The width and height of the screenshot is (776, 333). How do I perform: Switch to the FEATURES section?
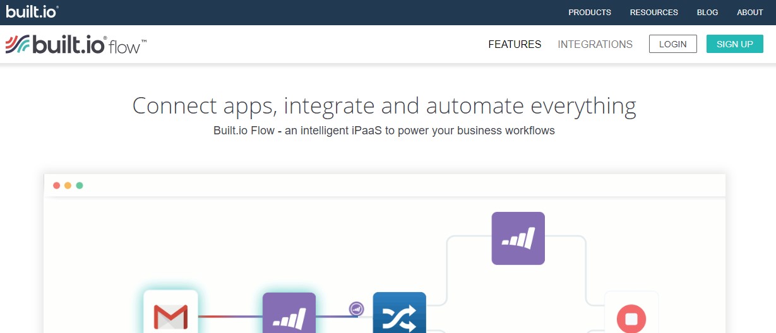[515, 44]
